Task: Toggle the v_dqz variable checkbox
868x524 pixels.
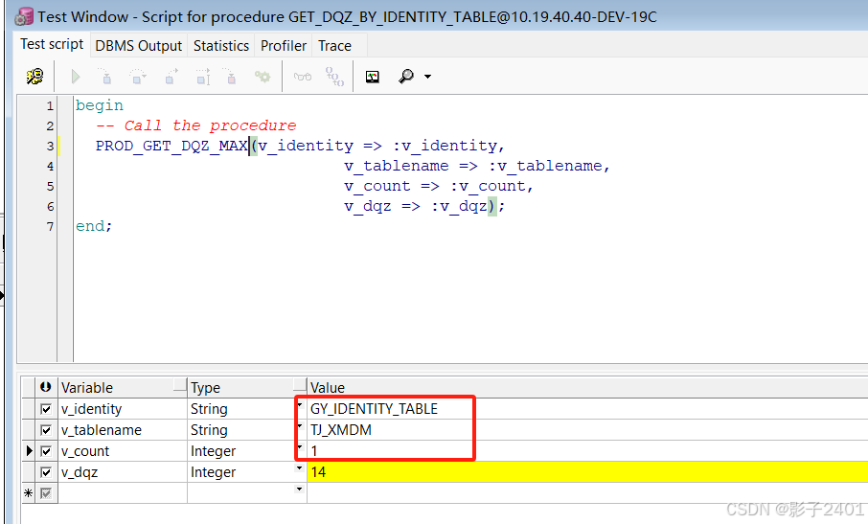Action: pyautogui.click(x=46, y=472)
